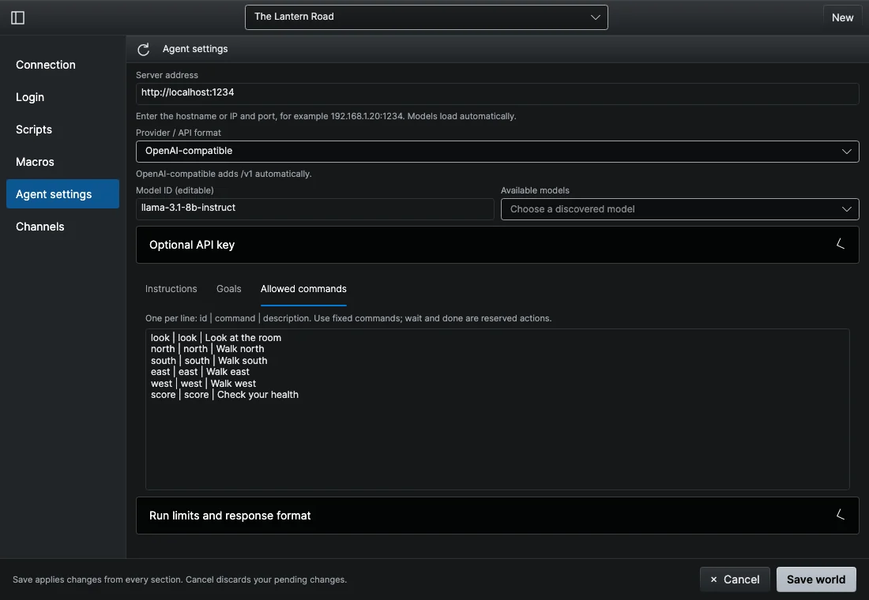Open the Channels section
Viewport: 869px width, 600px height.
[x=62, y=227]
